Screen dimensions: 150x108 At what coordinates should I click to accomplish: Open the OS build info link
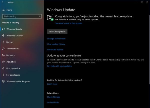tap(53, 103)
